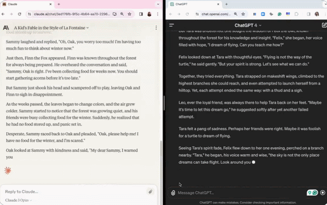The image size is (327, 205).
Task: Open profile avatar in Claude browser window
Action: (149, 14)
